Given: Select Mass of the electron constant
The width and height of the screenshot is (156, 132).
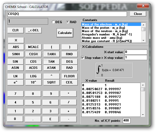Looking at the screenshot, I should pyautogui.click(x=111, y=24).
